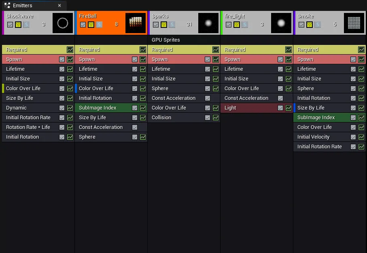Close the Emitters tab

pyautogui.click(x=59, y=5)
